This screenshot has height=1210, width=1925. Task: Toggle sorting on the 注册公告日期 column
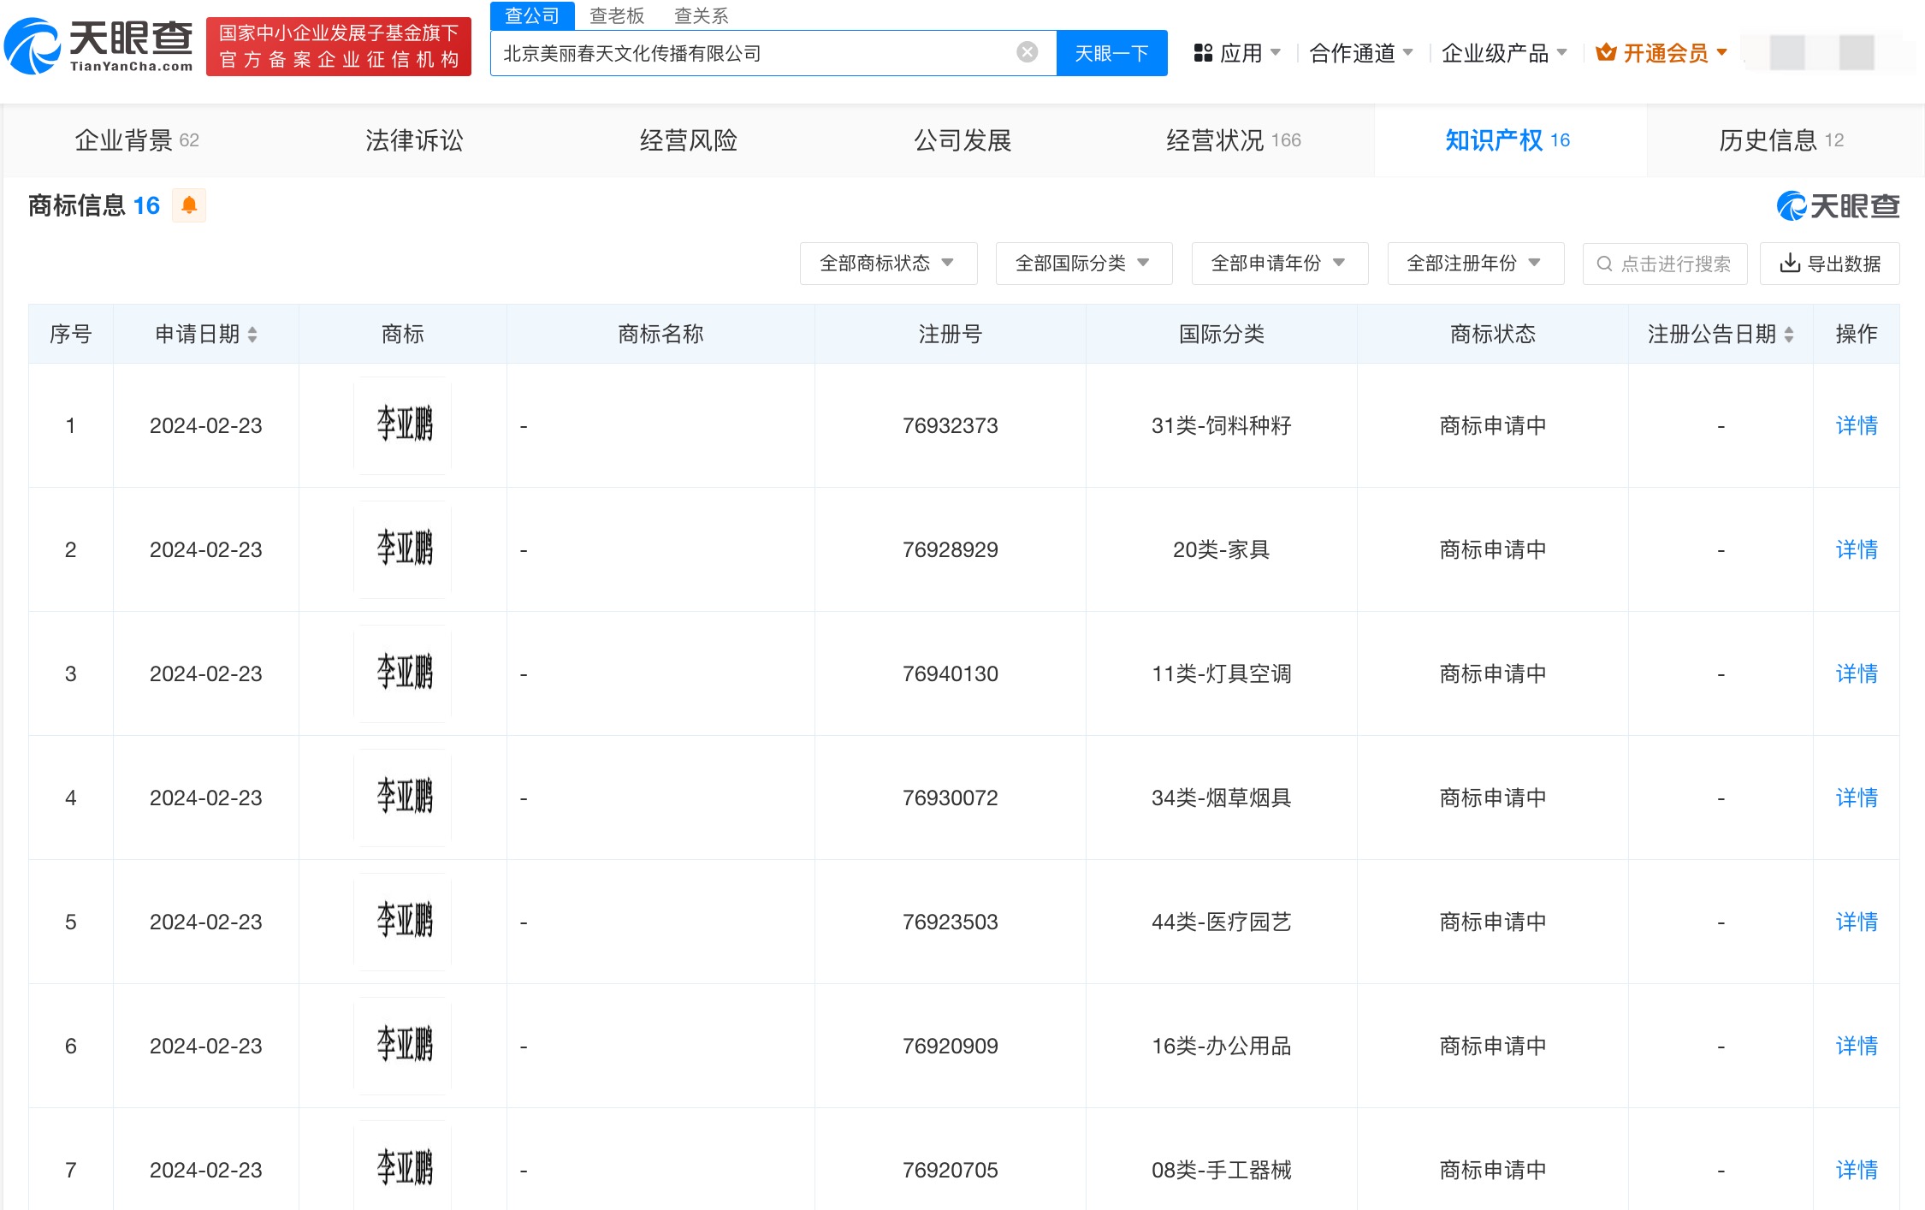point(1788,334)
